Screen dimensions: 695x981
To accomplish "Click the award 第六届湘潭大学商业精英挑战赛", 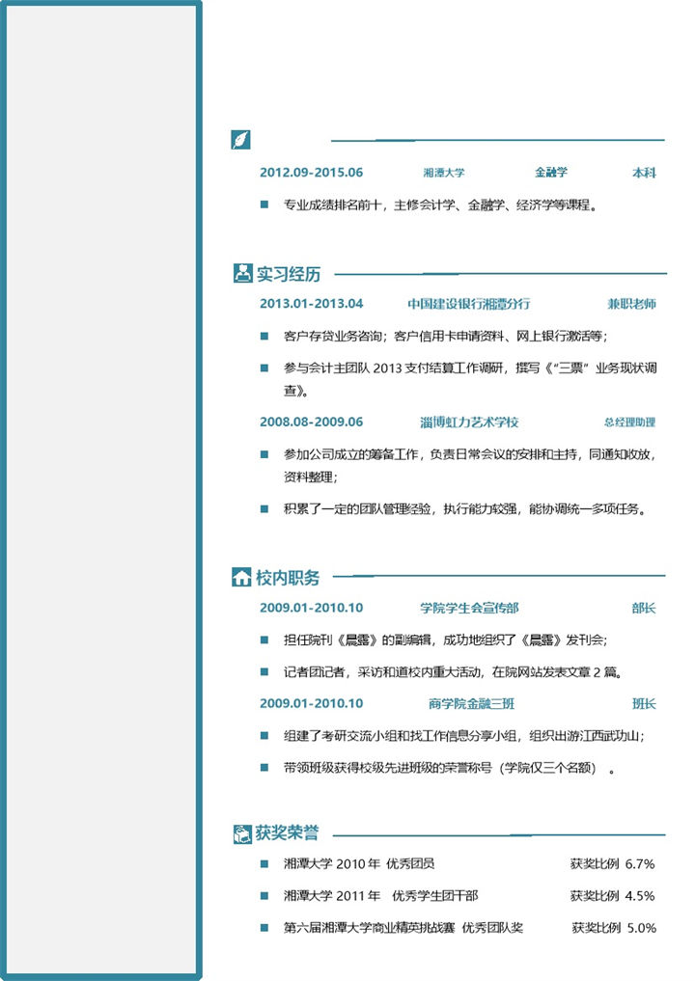I will pyautogui.click(x=403, y=928).
